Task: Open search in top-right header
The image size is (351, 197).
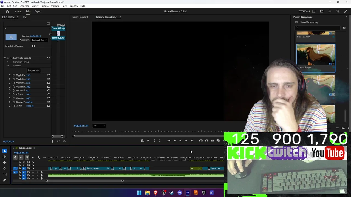Action: tap(338, 11)
